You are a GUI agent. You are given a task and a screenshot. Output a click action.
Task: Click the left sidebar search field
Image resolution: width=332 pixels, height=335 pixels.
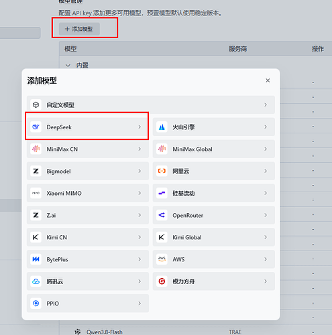click(20, 33)
